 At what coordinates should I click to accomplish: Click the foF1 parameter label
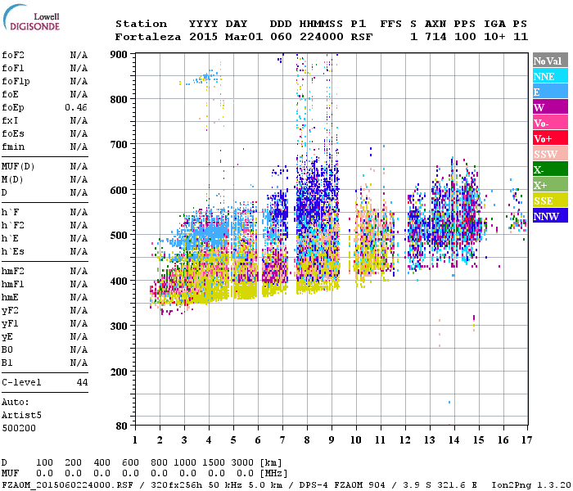[x=13, y=68]
